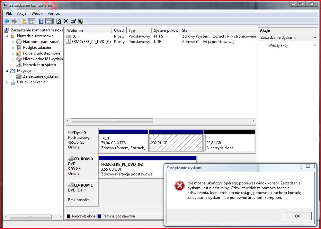Open the Akcja menu
Screen dimensions: 321x229
click(x=22, y=13)
